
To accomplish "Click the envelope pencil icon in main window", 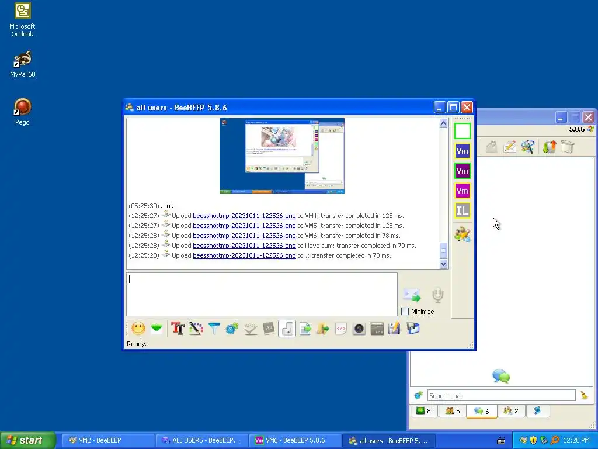I will click(x=509, y=147).
